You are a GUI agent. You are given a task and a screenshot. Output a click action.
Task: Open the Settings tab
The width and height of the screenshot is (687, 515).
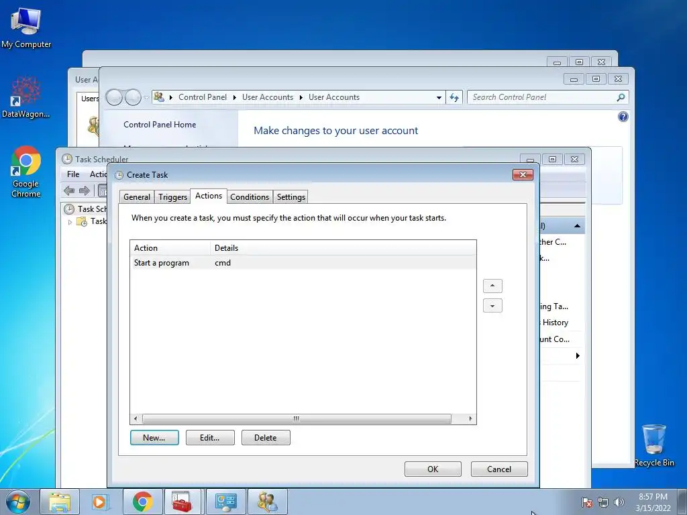click(291, 197)
